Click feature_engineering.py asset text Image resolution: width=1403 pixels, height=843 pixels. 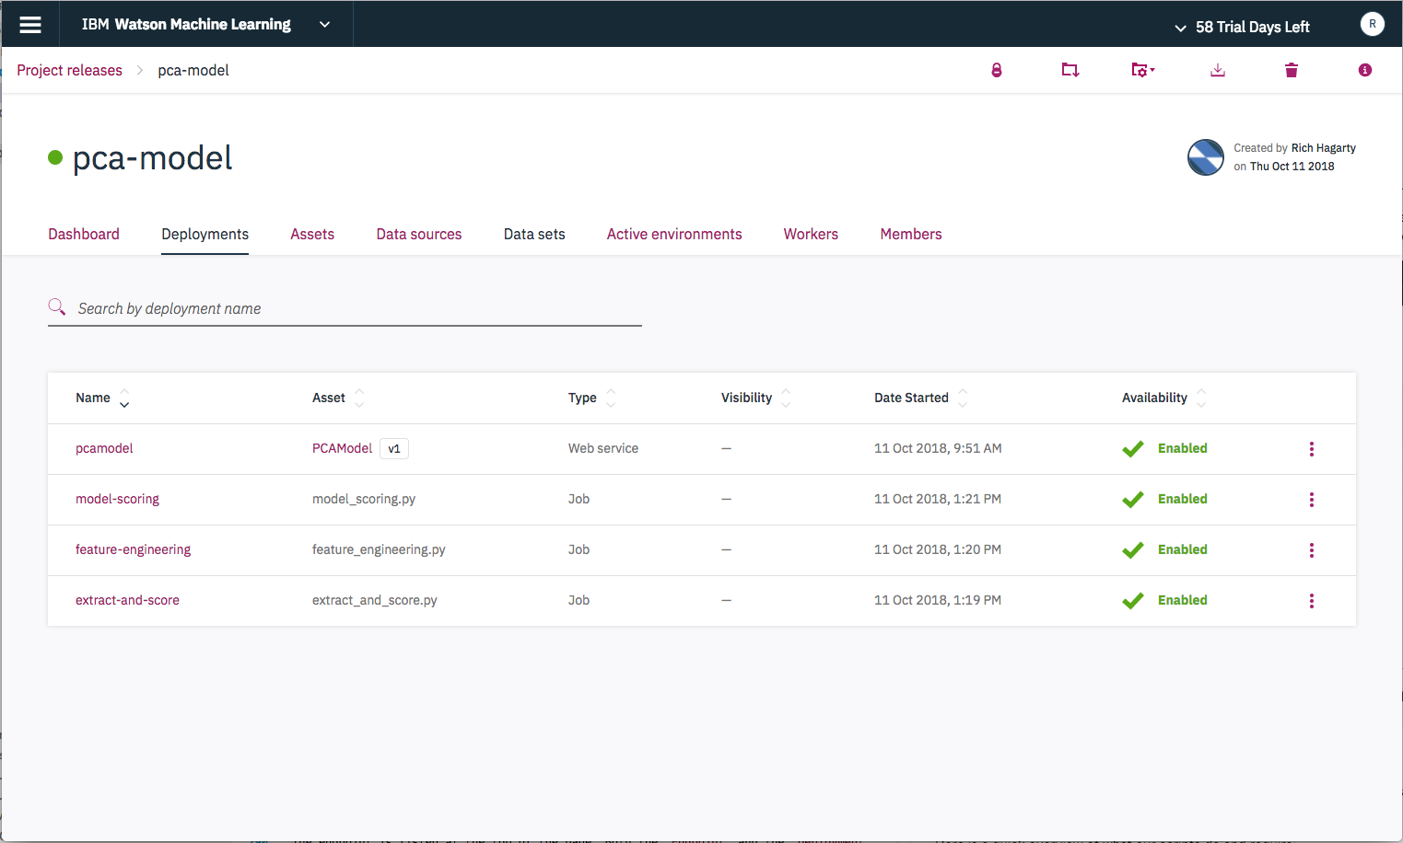(x=379, y=549)
